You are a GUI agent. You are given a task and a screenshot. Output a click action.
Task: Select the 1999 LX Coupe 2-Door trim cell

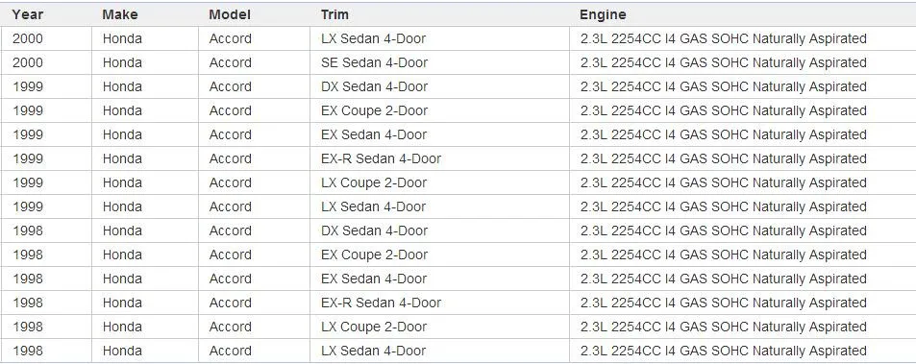[439, 182]
